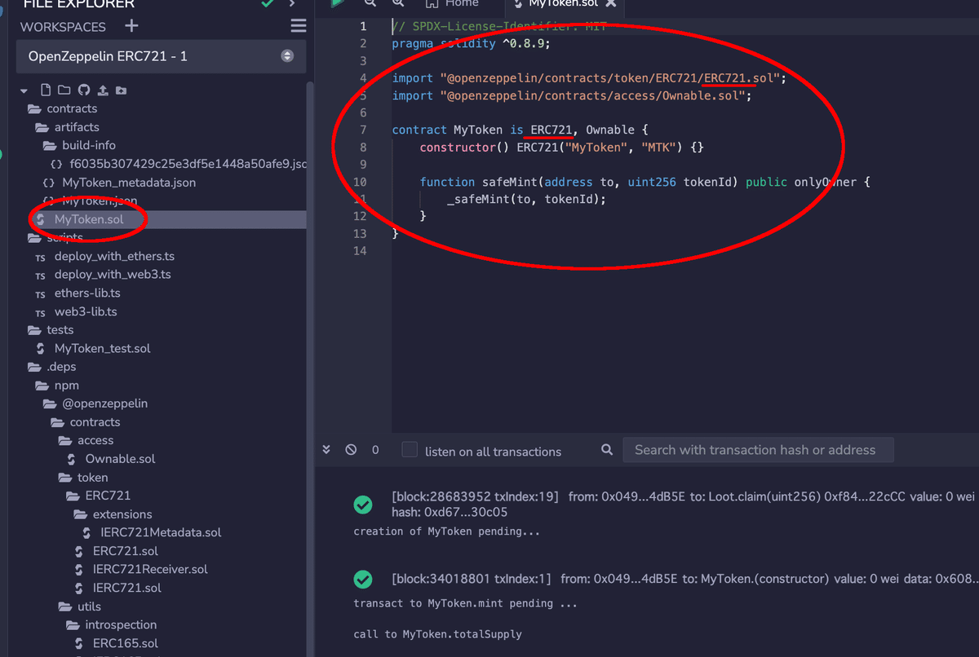
Task: Click green check on block 34018801 transaction
Action: click(363, 579)
